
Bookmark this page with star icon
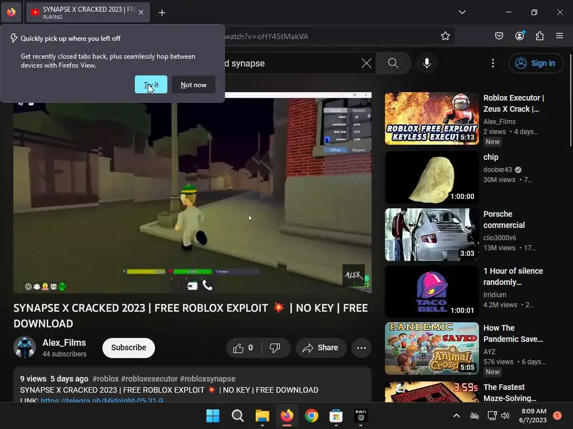click(x=445, y=36)
